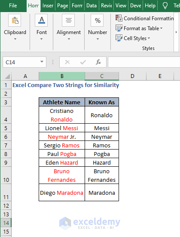The image size is (180, 237).
Task: Click the Conditional Formatting icon
Action: [119, 18]
